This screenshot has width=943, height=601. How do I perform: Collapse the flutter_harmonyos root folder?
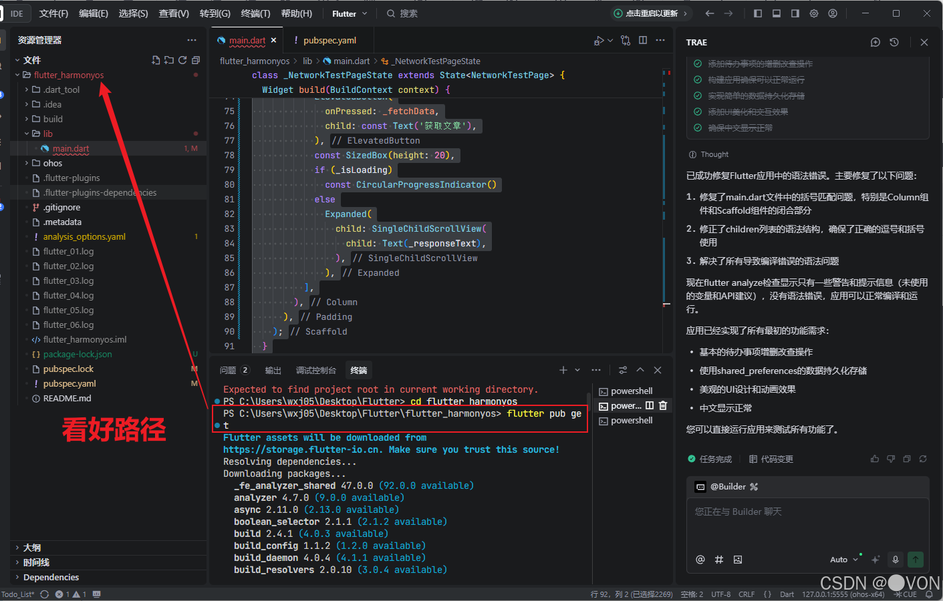coord(17,75)
